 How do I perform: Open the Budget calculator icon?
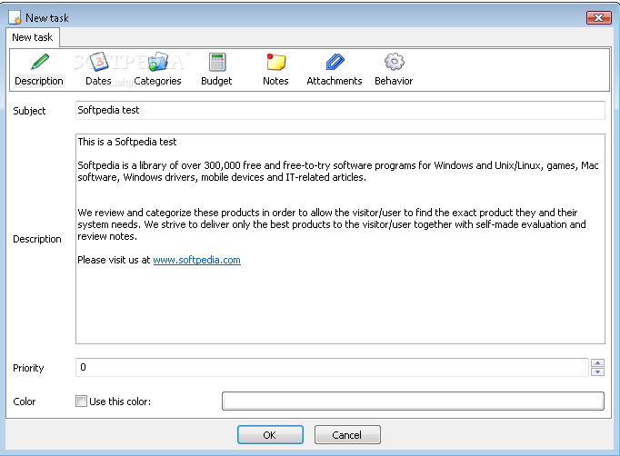217,62
